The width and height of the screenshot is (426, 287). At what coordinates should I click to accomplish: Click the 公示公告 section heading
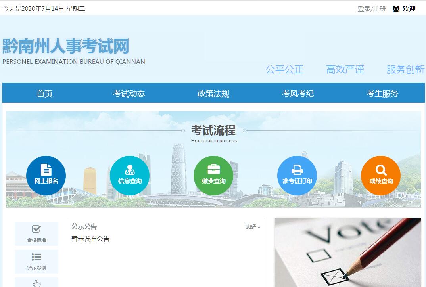point(84,226)
